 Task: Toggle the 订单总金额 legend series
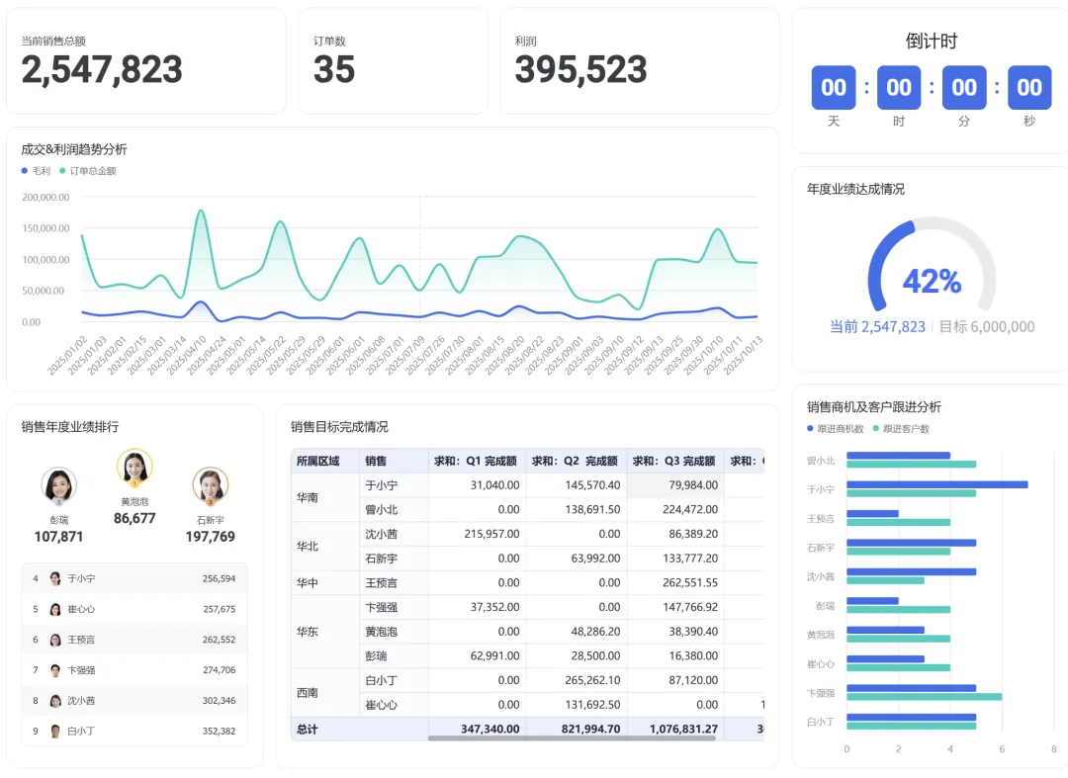(x=88, y=171)
